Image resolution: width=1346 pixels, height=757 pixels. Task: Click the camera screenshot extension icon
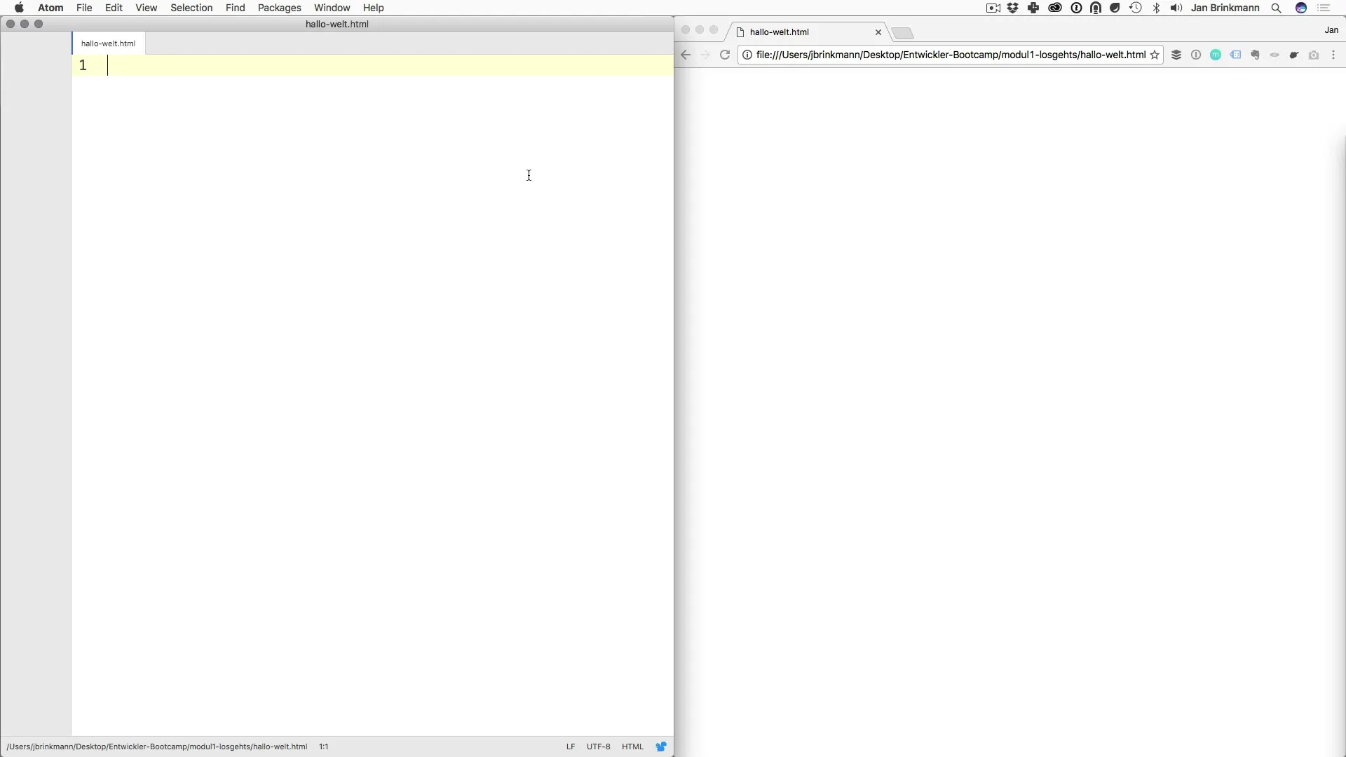pos(1314,55)
